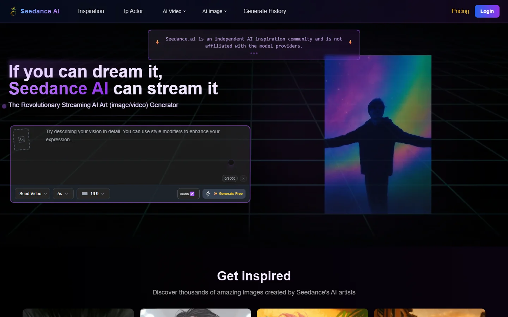Open the Inspiration menu item
This screenshot has width=508, height=317.
pos(91,11)
